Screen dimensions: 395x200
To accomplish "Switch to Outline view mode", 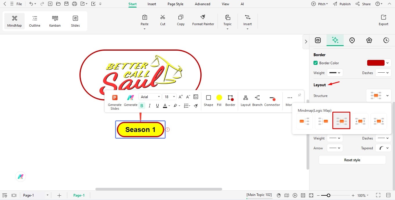I will [x=35, y=21].
